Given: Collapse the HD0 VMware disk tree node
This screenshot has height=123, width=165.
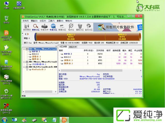Looking at the screenshot, I should click(x=24, y=49).
